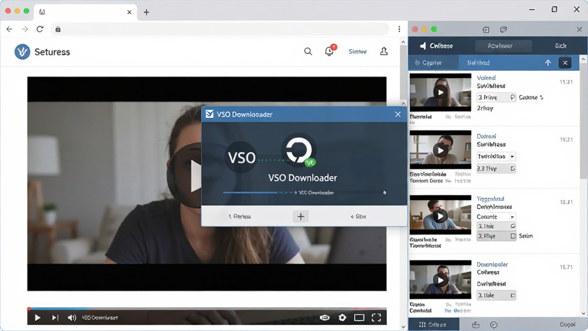
Task: Open the 'Dounnlealer' video thumbnail
Action: (x=440, y=280)
